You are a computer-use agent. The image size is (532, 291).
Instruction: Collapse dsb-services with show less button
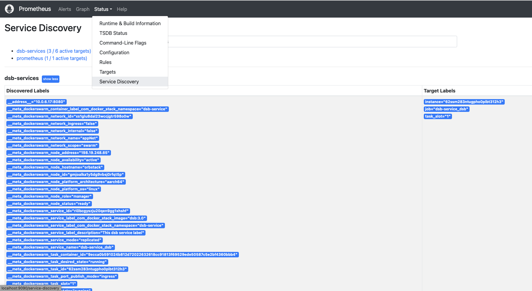50,79
